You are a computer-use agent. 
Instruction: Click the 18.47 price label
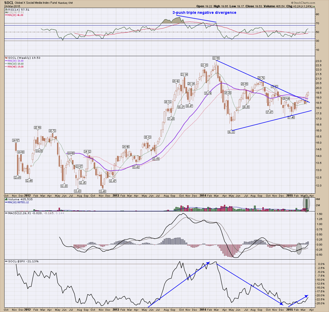pyautogui.click(x=189, y=106)
